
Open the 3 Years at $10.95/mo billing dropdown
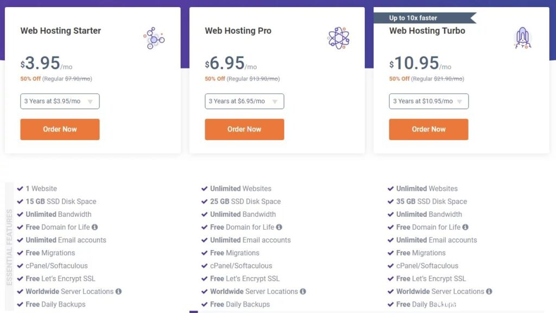point(428,101)
